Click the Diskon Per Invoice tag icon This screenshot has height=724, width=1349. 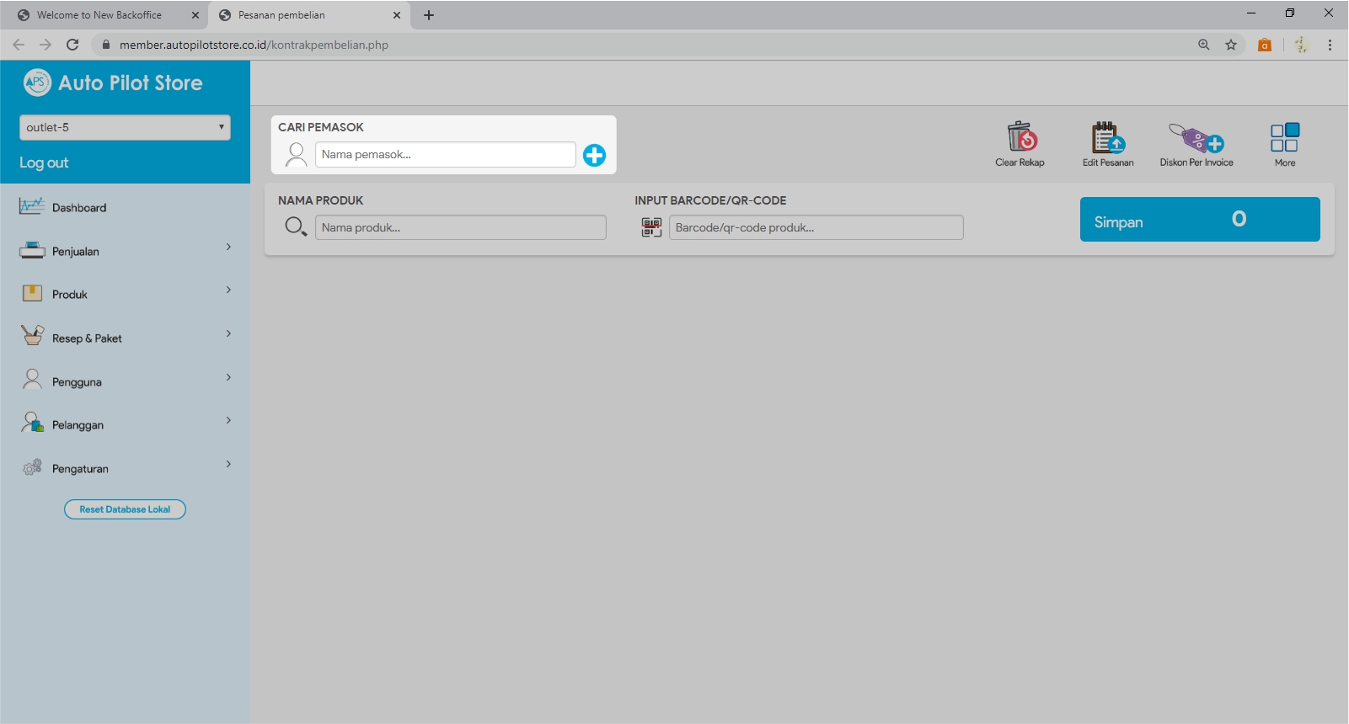pos(1196,137)
